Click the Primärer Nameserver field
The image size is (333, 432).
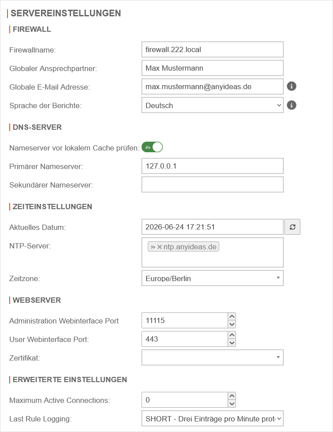tap(212, 166)
